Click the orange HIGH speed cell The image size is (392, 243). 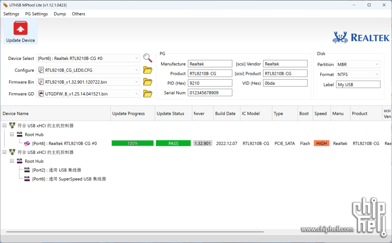[322, 143]
